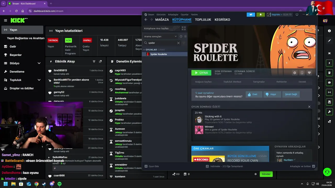Click Steam back navigation arrow

tap(146, 20)
